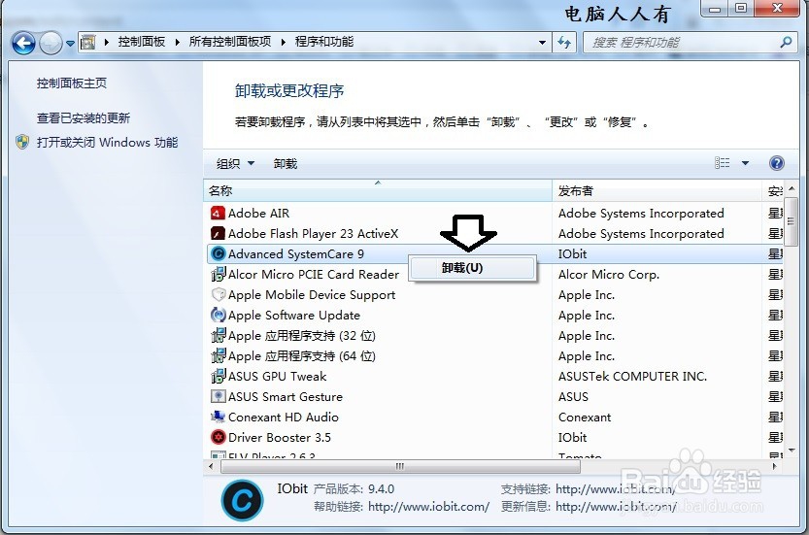
Task: Minimize the 程序和功能 window
Action: (715, 9)
